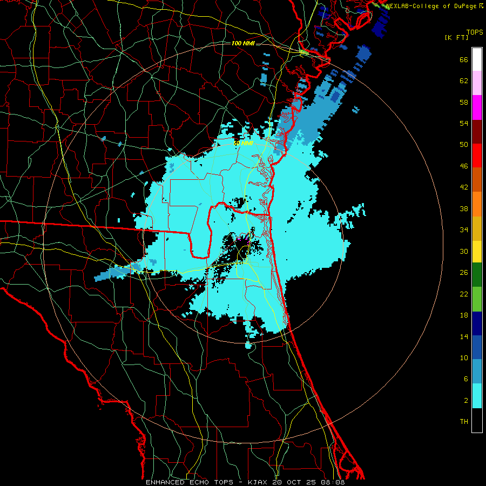Click the cyan 6 kft legend swatch

[477, 396]
